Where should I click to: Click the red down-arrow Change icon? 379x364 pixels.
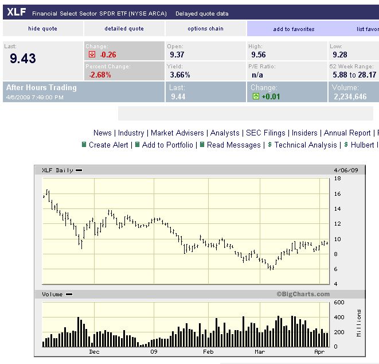[92, 54]
